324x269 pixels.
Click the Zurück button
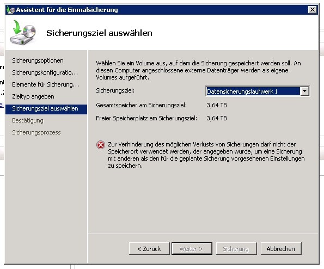pos(149,249)
